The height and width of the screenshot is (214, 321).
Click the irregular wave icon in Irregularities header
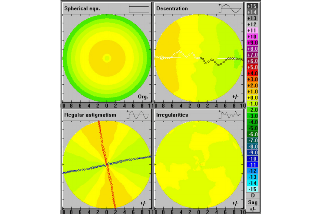[x=230, y=115]
